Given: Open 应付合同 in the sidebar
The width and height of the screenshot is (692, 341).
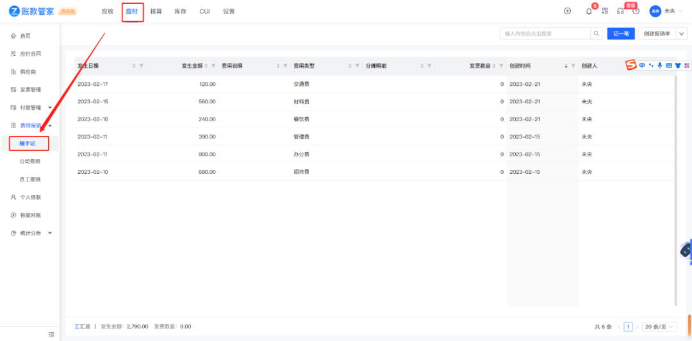Looking at the screenshot, I should tap(29, 54).
